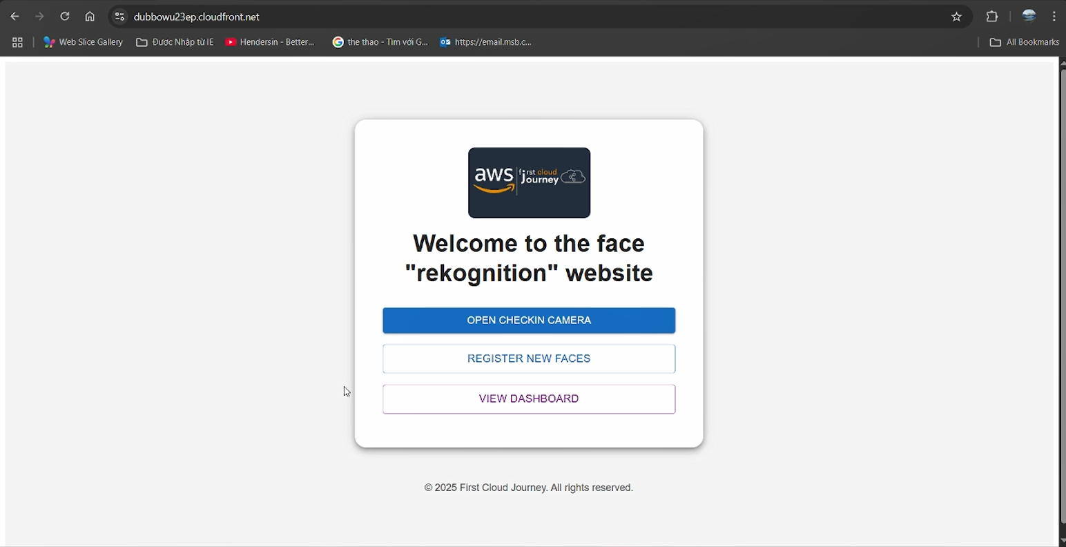Click the browser Back arrow

14,17
